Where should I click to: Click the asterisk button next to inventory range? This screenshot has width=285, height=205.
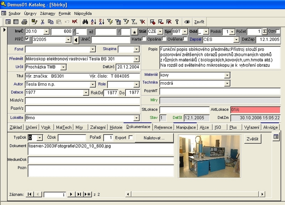[x=134, y=32]
